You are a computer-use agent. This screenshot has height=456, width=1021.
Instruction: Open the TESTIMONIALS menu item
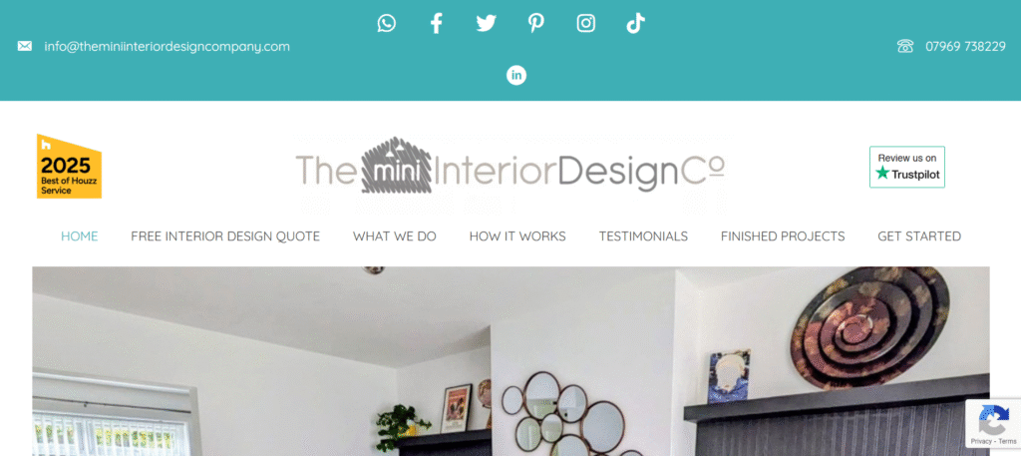(643, 235)
